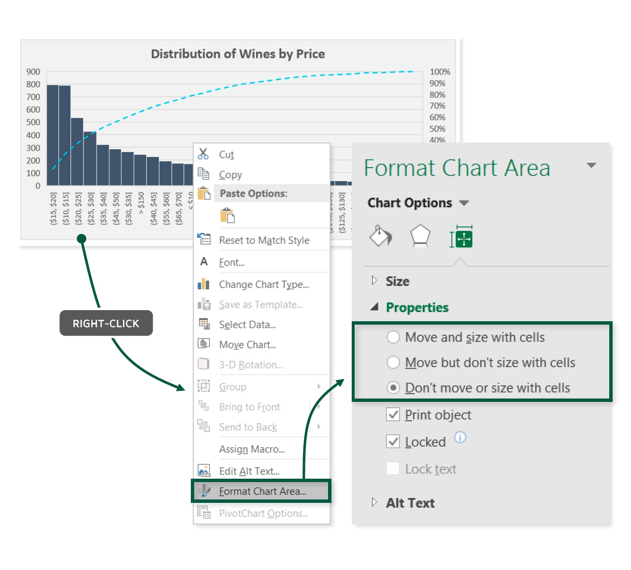The width and height of the screenshot is (631, 570).
Task: Choose Select Data... menu entry
Action: (261, 325)
